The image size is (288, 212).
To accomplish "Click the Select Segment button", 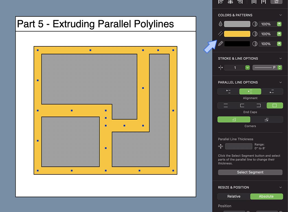I will click(x=250, y=172).
